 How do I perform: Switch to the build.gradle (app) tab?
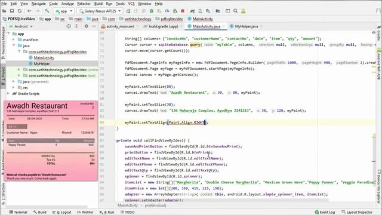coord(163,26)
